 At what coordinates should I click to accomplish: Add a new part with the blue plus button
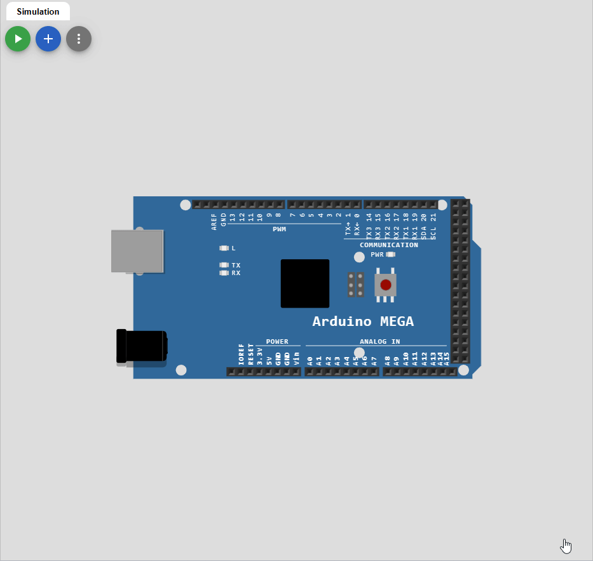click(x=48, y=39)
